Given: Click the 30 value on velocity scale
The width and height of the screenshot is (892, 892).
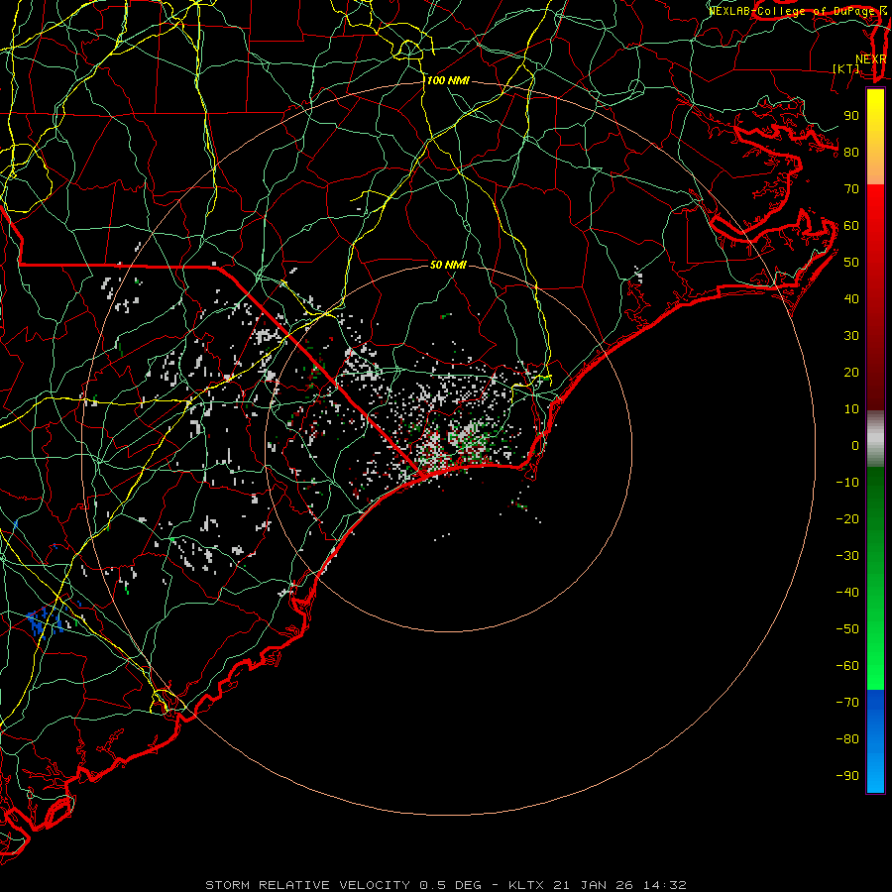Looking at the screenshot, I should point(851,336).
